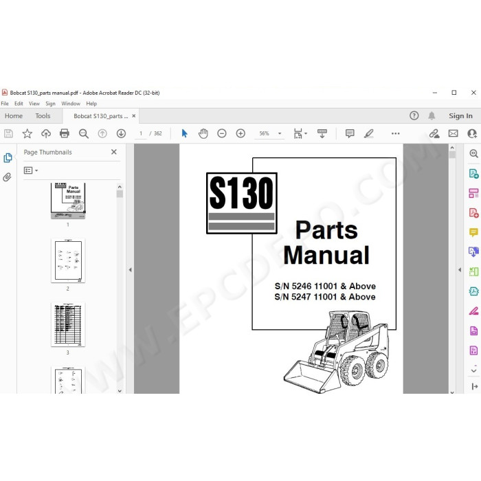
Task: Open the Organize Pages tool
Action: pyautogui.click(x=473, y=271)
